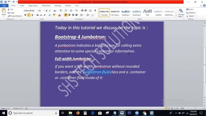Apply the Heading 1 style
Image resolution: width=206 pixels, height=116 pixels.
[x=126, y=13]
